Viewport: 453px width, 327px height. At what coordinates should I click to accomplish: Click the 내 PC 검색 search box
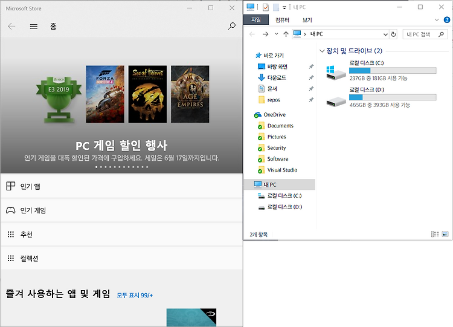(x=425, y=34)
